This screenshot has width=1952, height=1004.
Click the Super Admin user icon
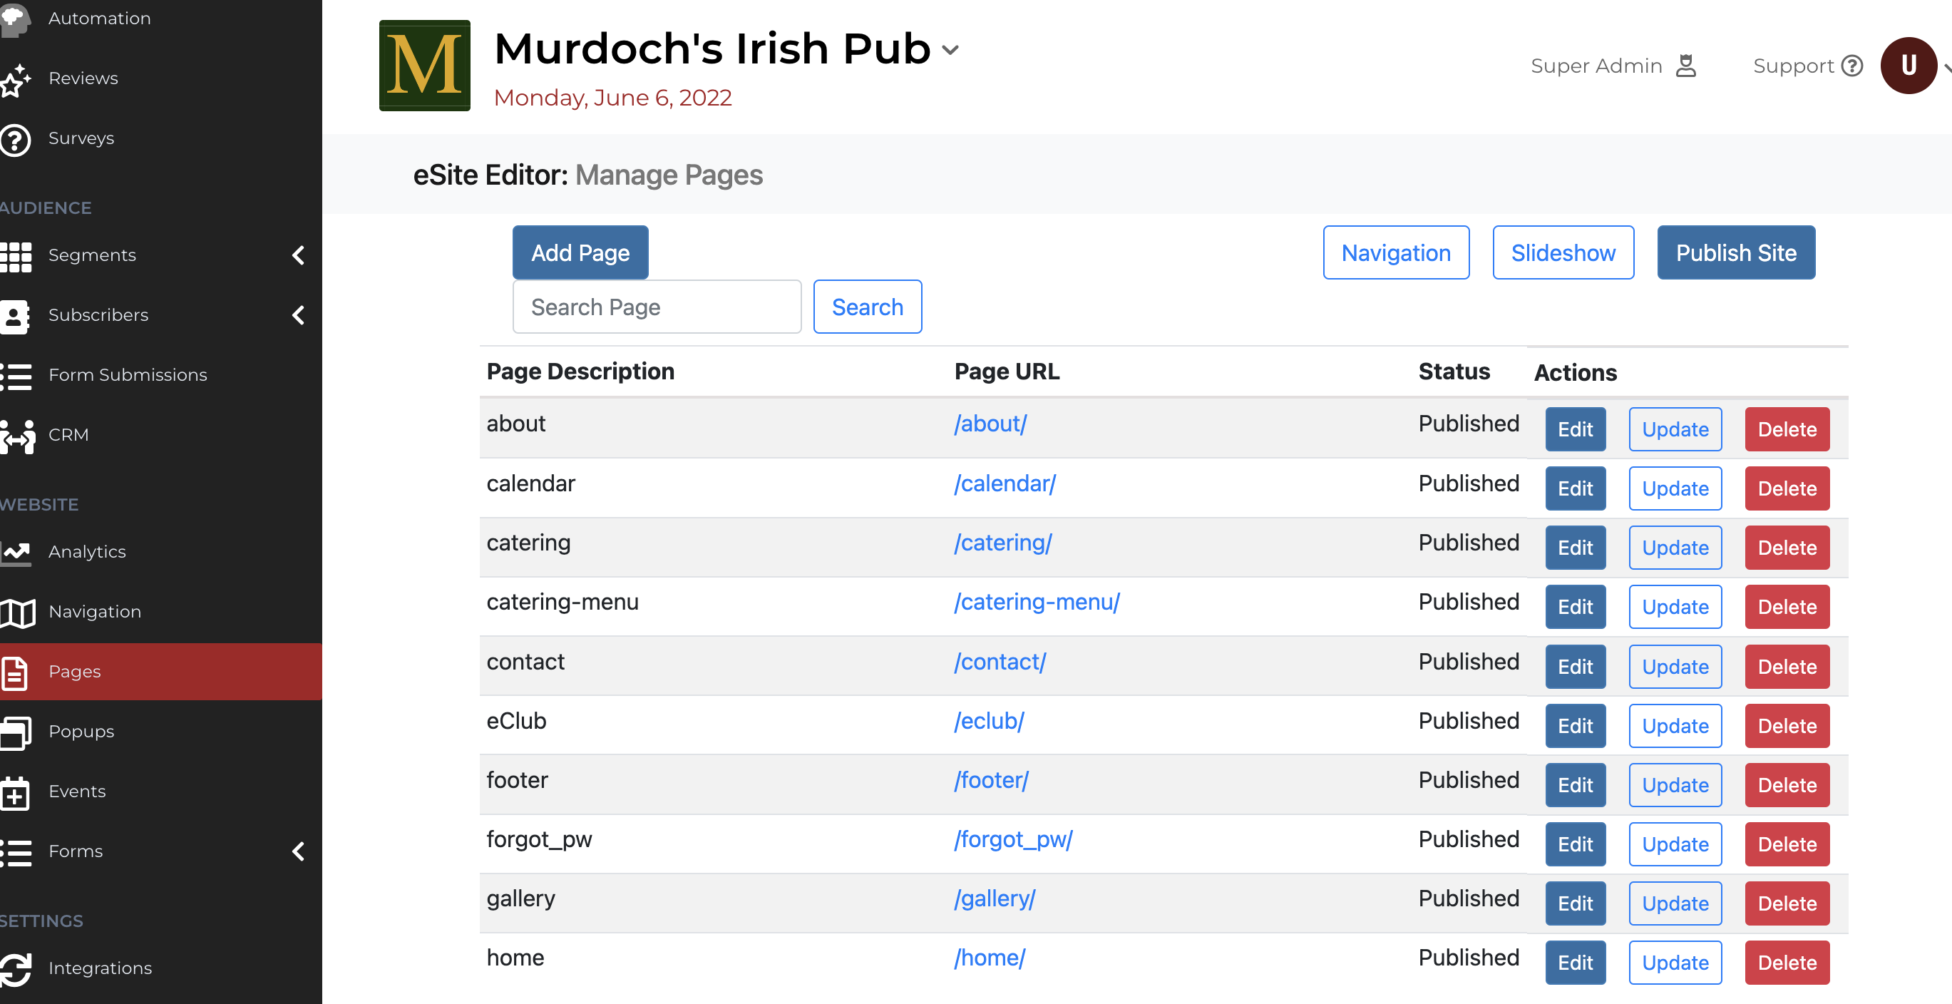[1686, 66]
